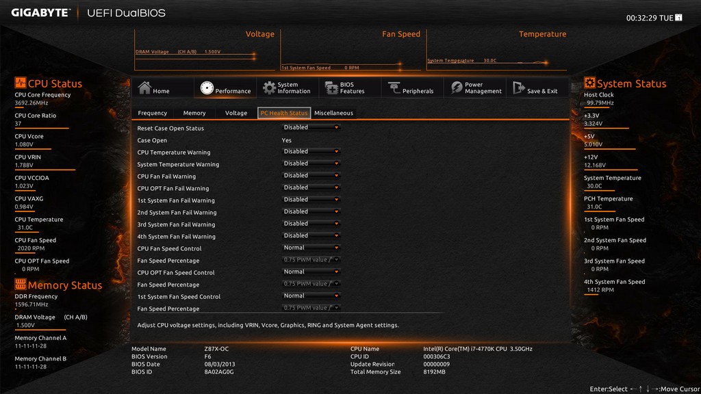
Task: Open CPU OPT Fan Speed Control dropdown
Action: coord(311,272)
